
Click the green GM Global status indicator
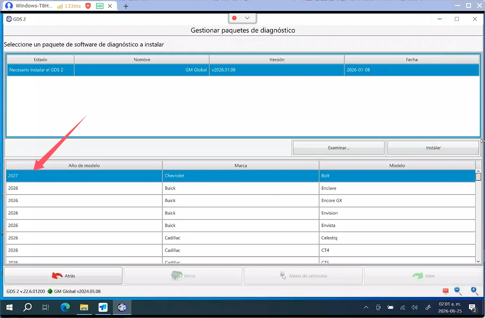(50, 291)
